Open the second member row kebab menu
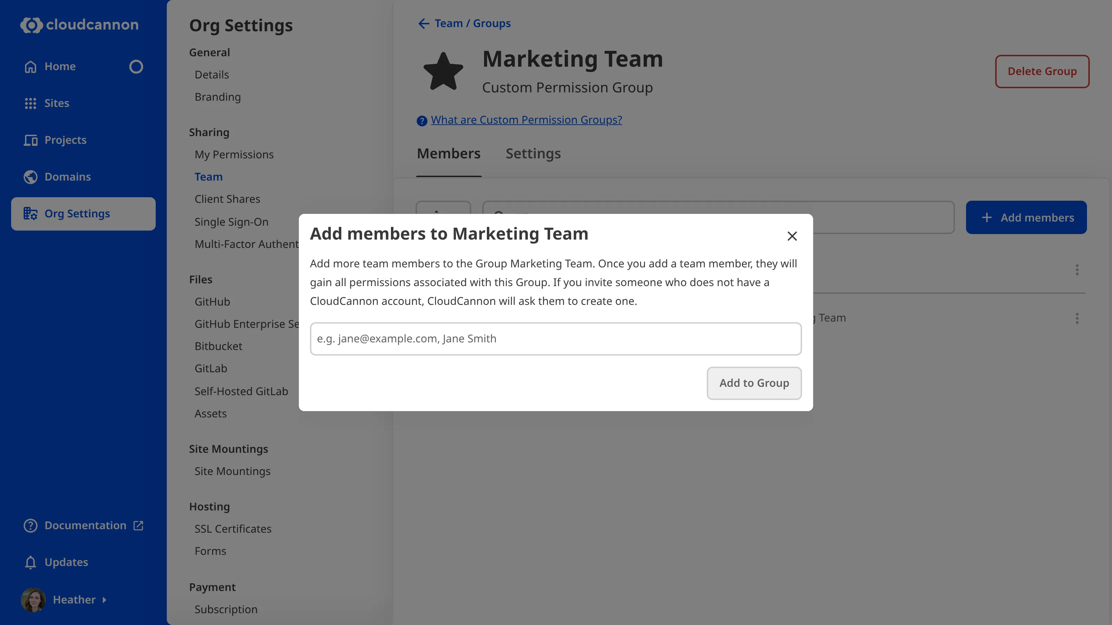Screen dimensions: 1112x625 (x=1077, y=318)
